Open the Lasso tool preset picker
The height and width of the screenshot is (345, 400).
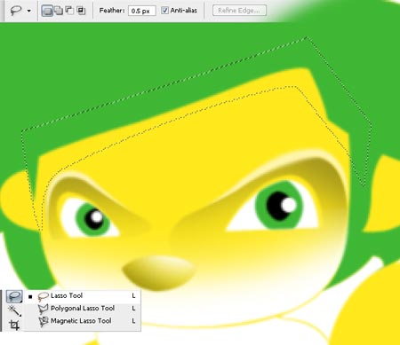[16, 11]
